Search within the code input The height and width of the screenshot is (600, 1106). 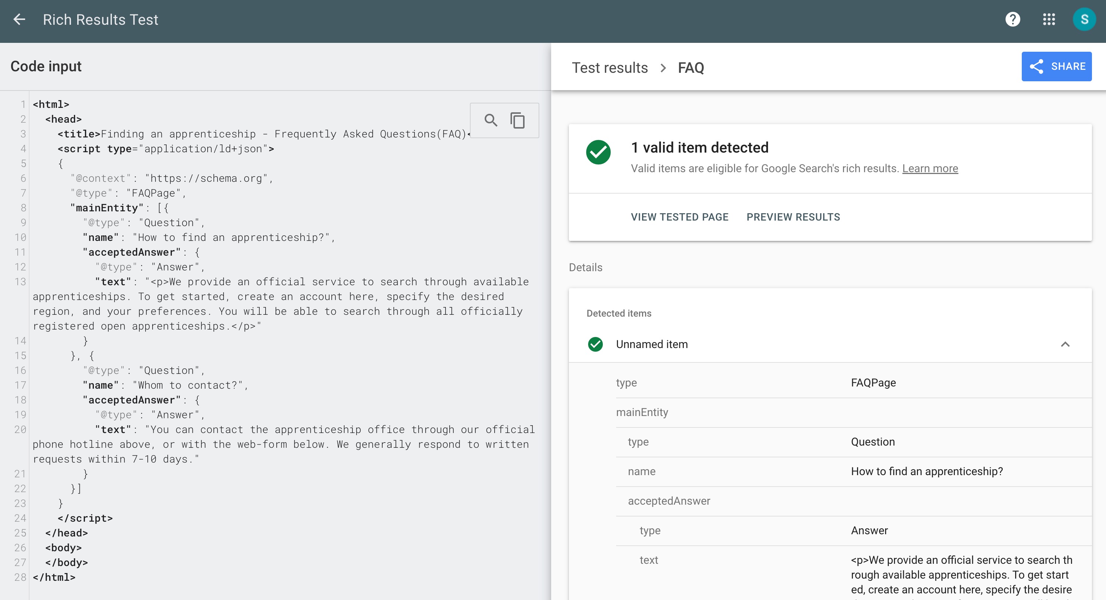[491, 120]
